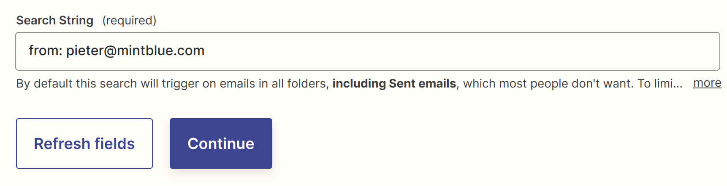Click the word 'from:' in search box
727x186 pixels.
pos(46,50)
